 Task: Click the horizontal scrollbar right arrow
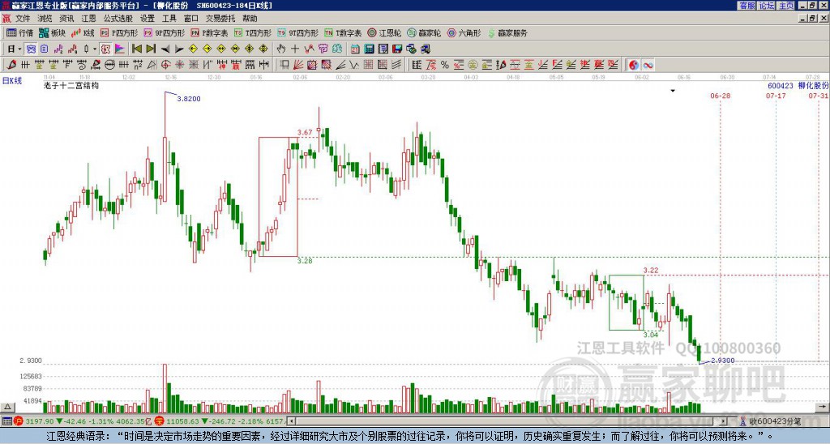pyautogui.click(x=724, y=421)
